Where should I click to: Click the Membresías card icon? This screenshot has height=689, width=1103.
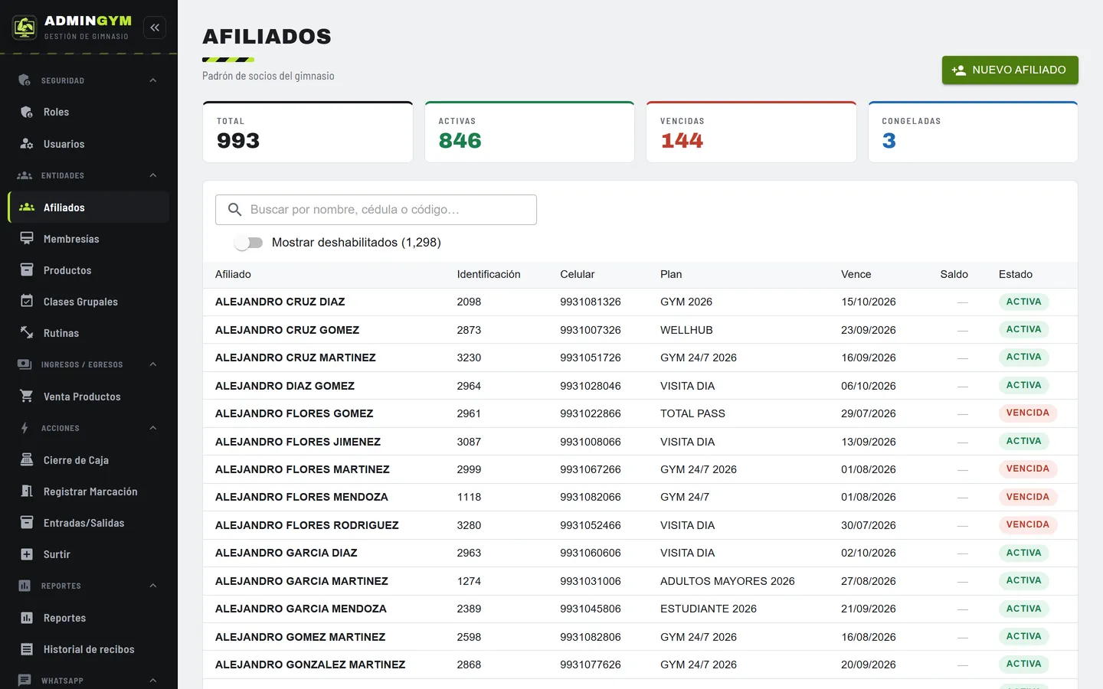point(27,239)
